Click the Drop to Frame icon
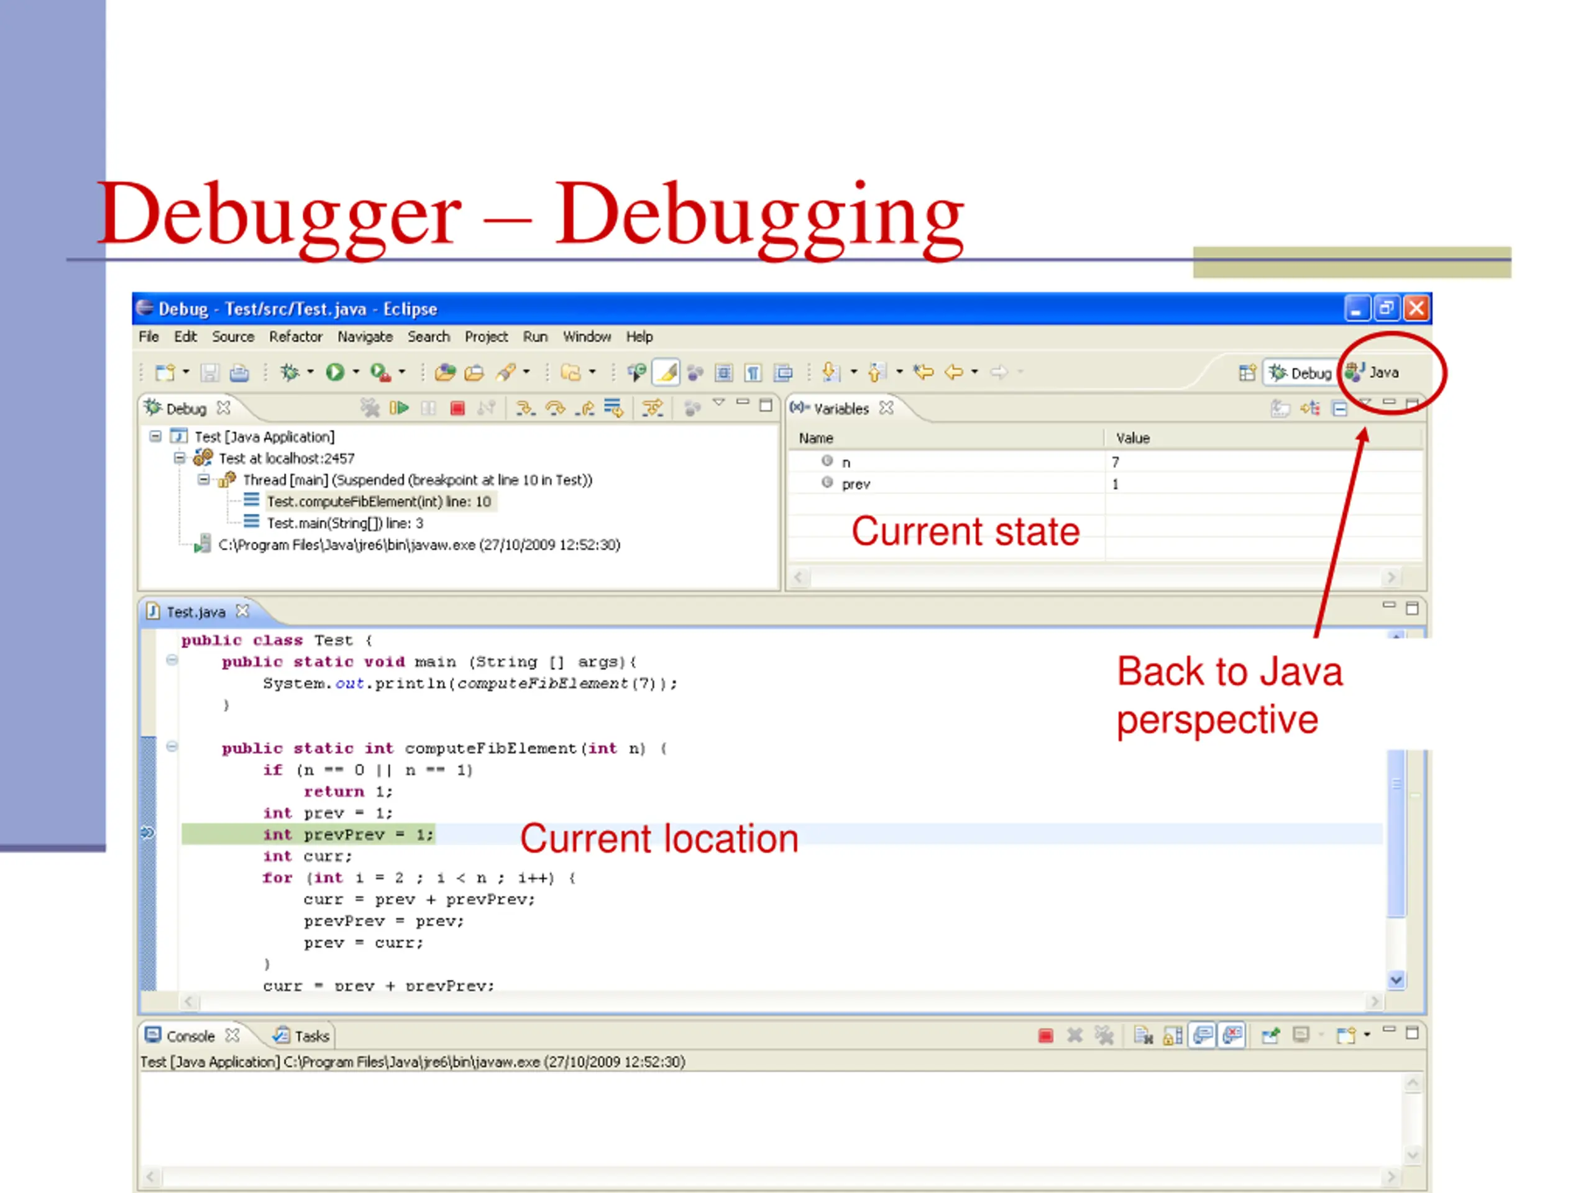 (x=613, y=408)
